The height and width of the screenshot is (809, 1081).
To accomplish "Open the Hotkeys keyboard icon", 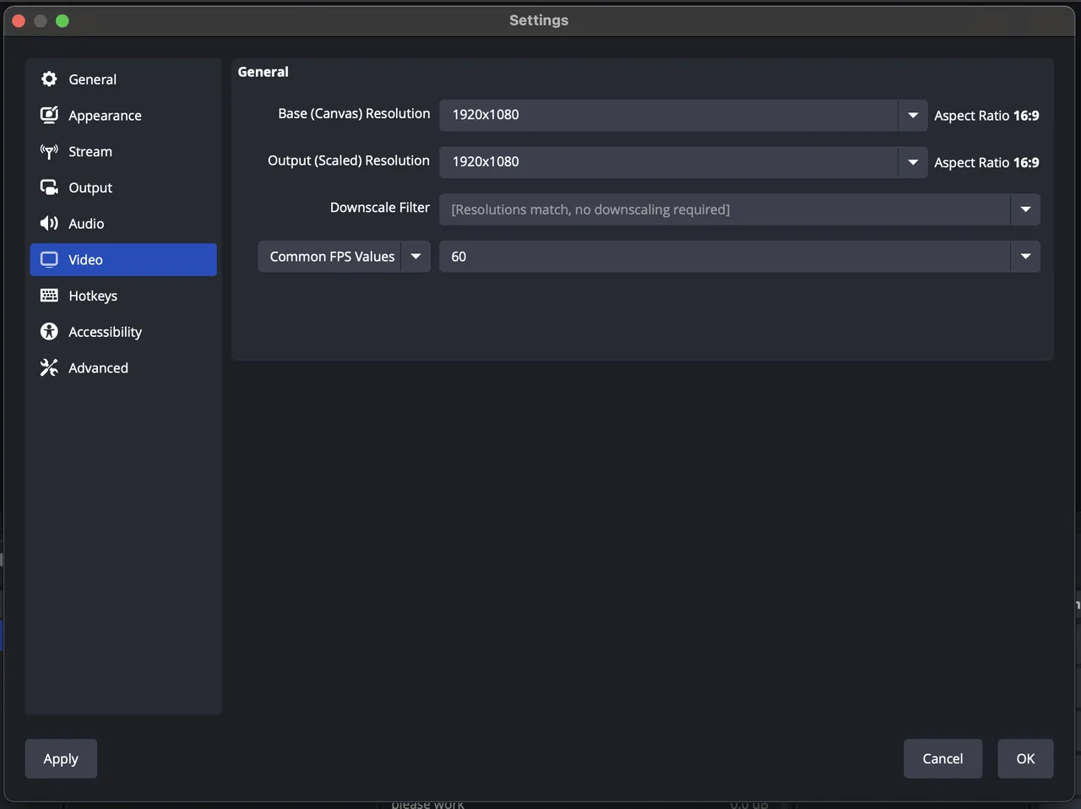I will click(49, 296).
